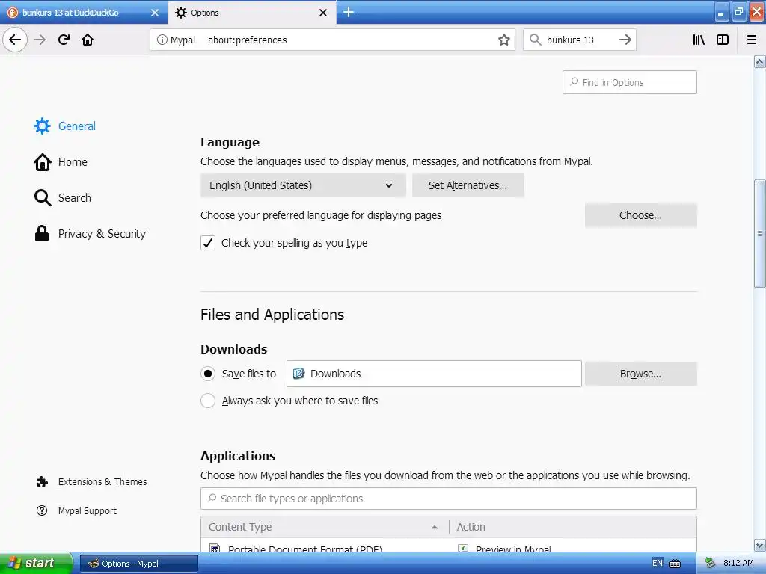Open the General preferences category
This screenshot has width=766, height=574.
(x=64, y=126)
